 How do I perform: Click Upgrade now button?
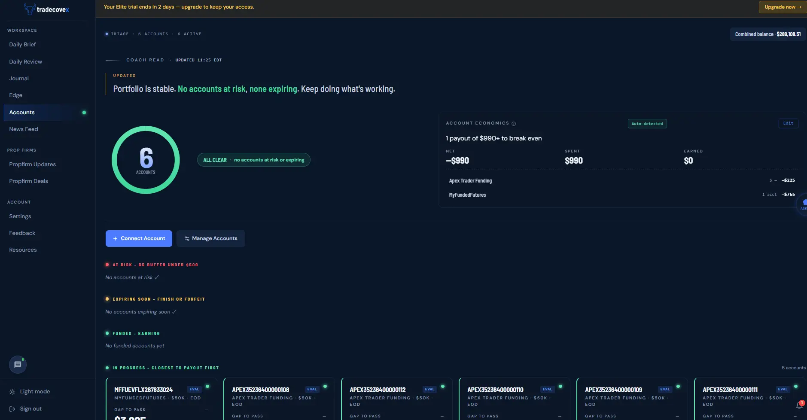[x=783, y=7]
